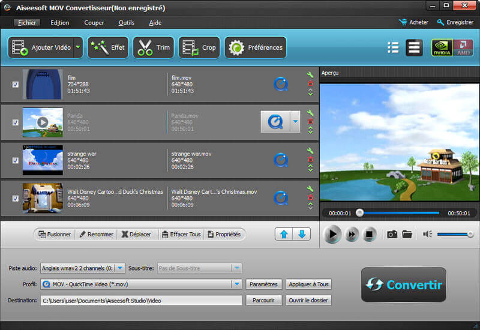Expand the Piste audio dropdown
Screen dimensions: 480x330
(x=120, y=268)
